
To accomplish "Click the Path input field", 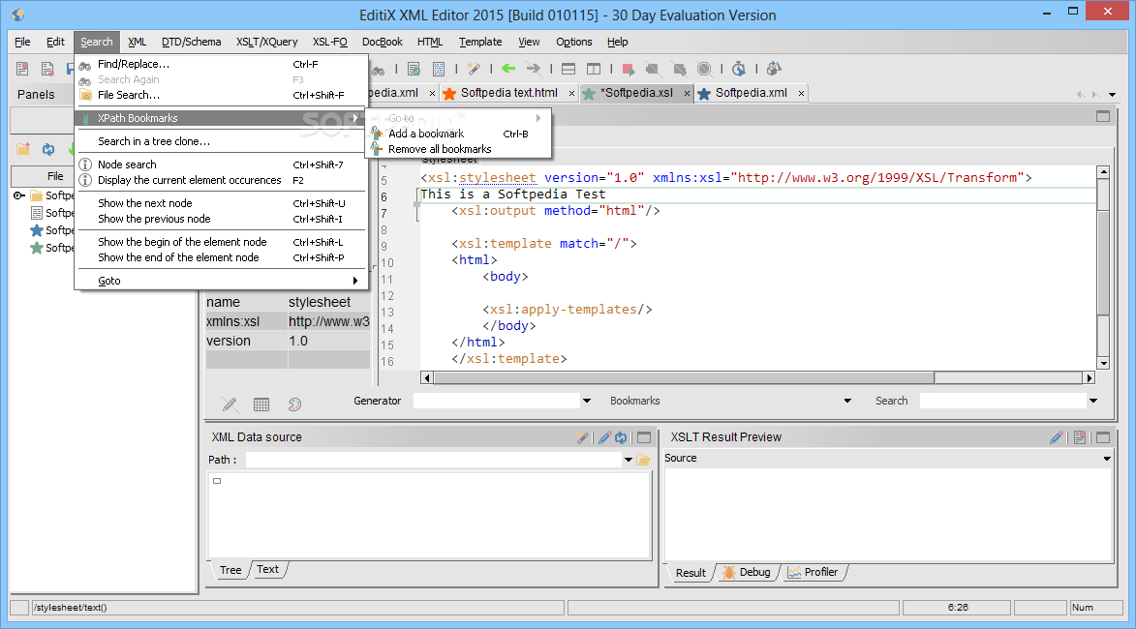I will click(433, 460).
